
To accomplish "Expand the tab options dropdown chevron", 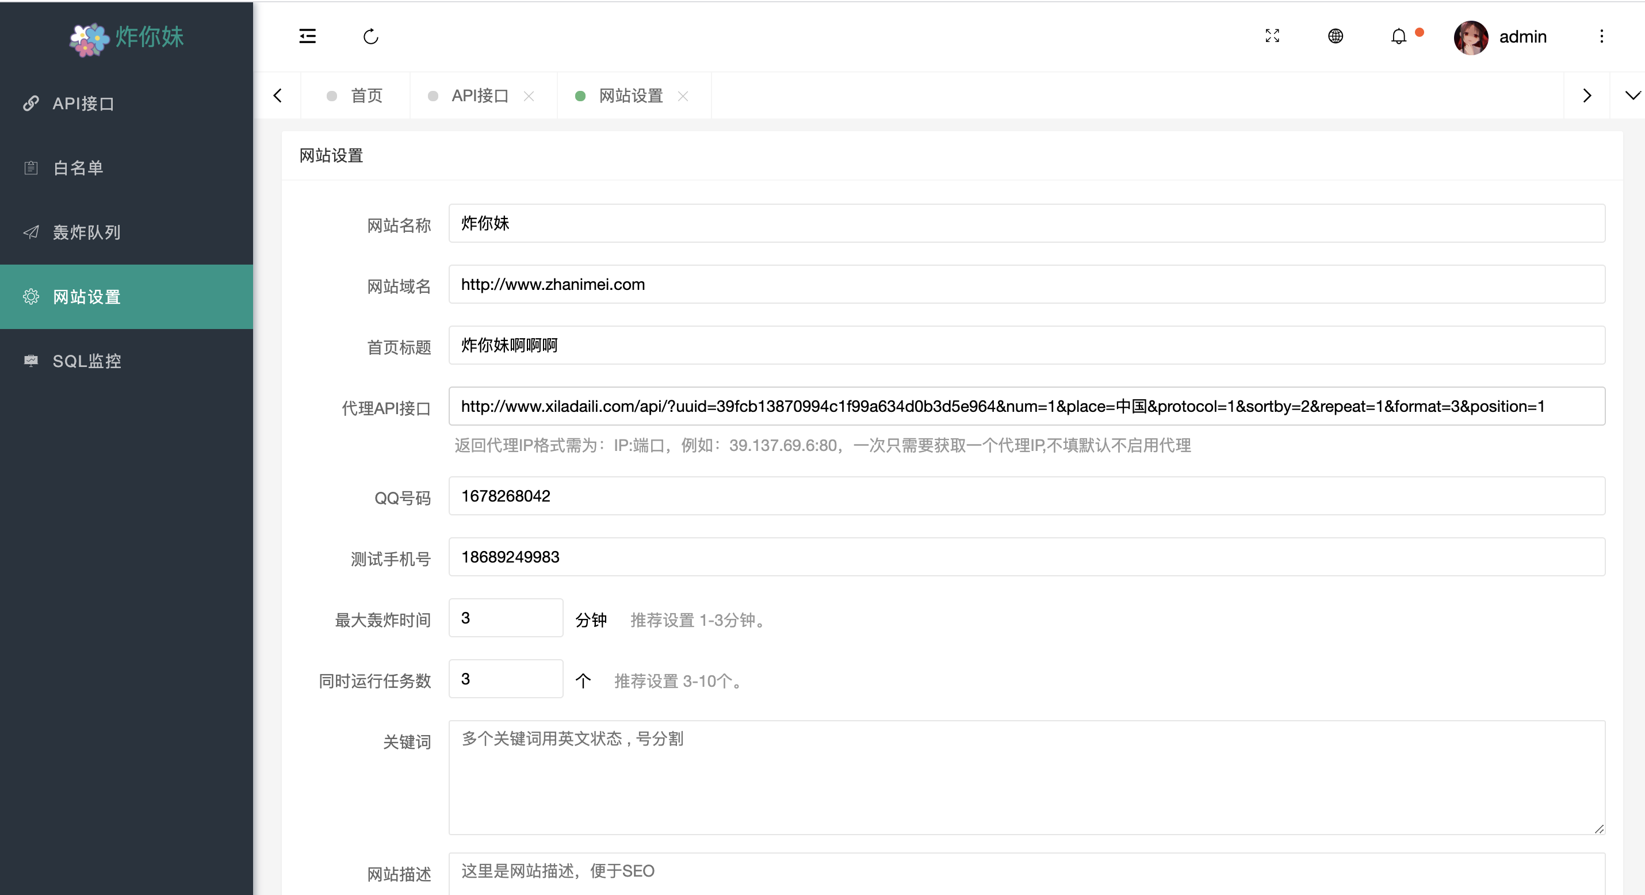I will [1632, 96].
